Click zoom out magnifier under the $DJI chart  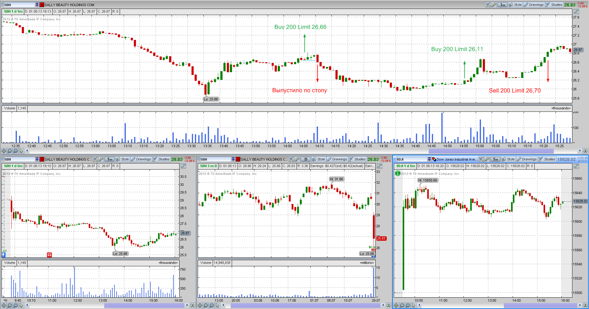click(x=408, y=305)
